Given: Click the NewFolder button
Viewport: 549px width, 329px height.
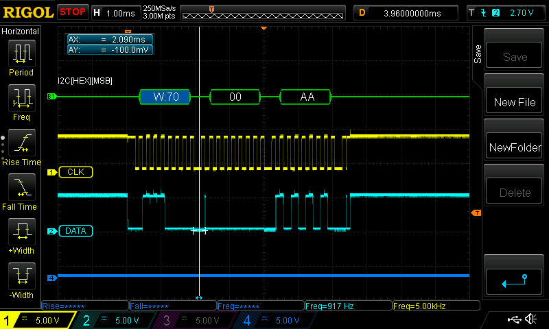Looking at the screenshot, I should 514,146.
